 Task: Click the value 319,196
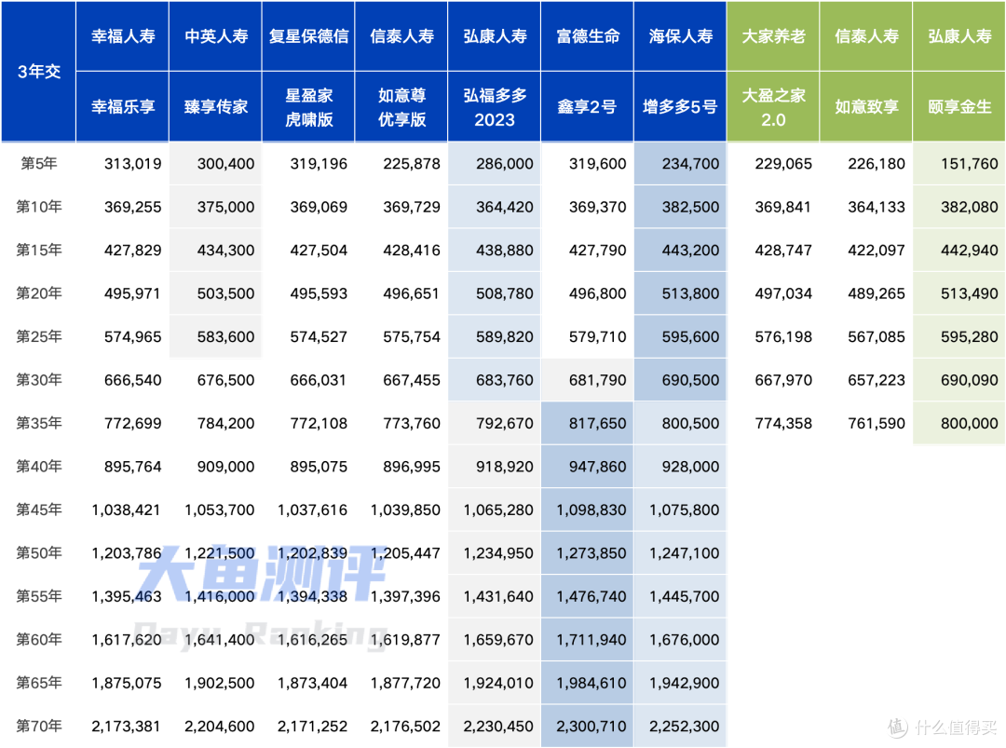coord(319,164)
